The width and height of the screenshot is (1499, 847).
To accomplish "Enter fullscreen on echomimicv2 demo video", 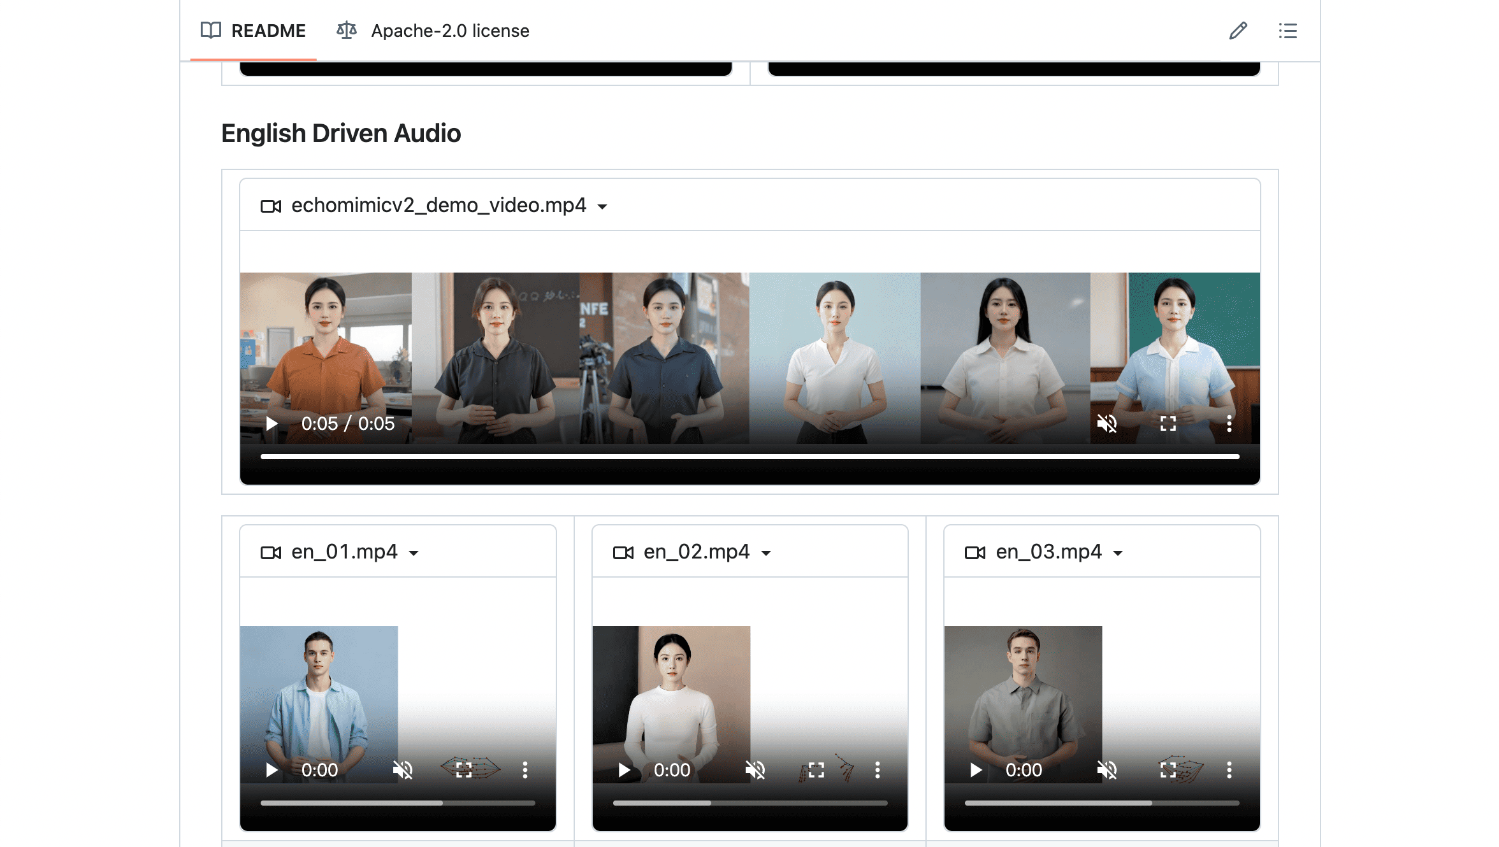I will (1168, 423).
